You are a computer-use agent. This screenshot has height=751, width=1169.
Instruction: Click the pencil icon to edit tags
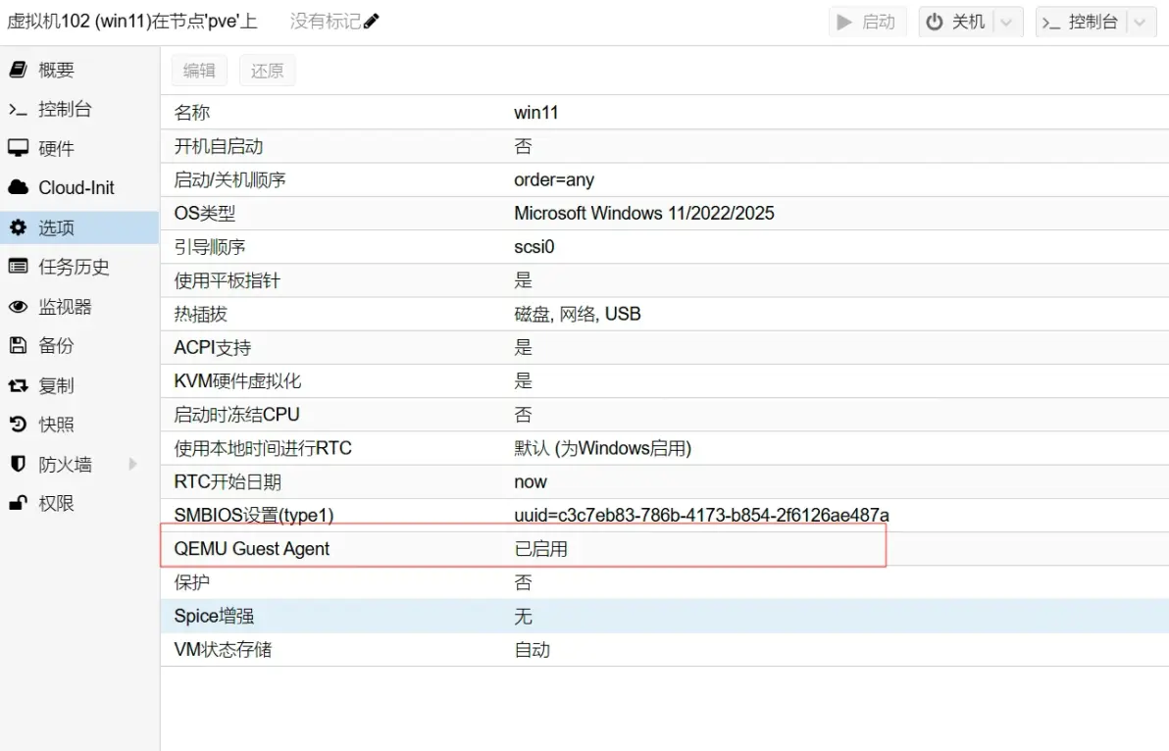[x=372, y=22]
